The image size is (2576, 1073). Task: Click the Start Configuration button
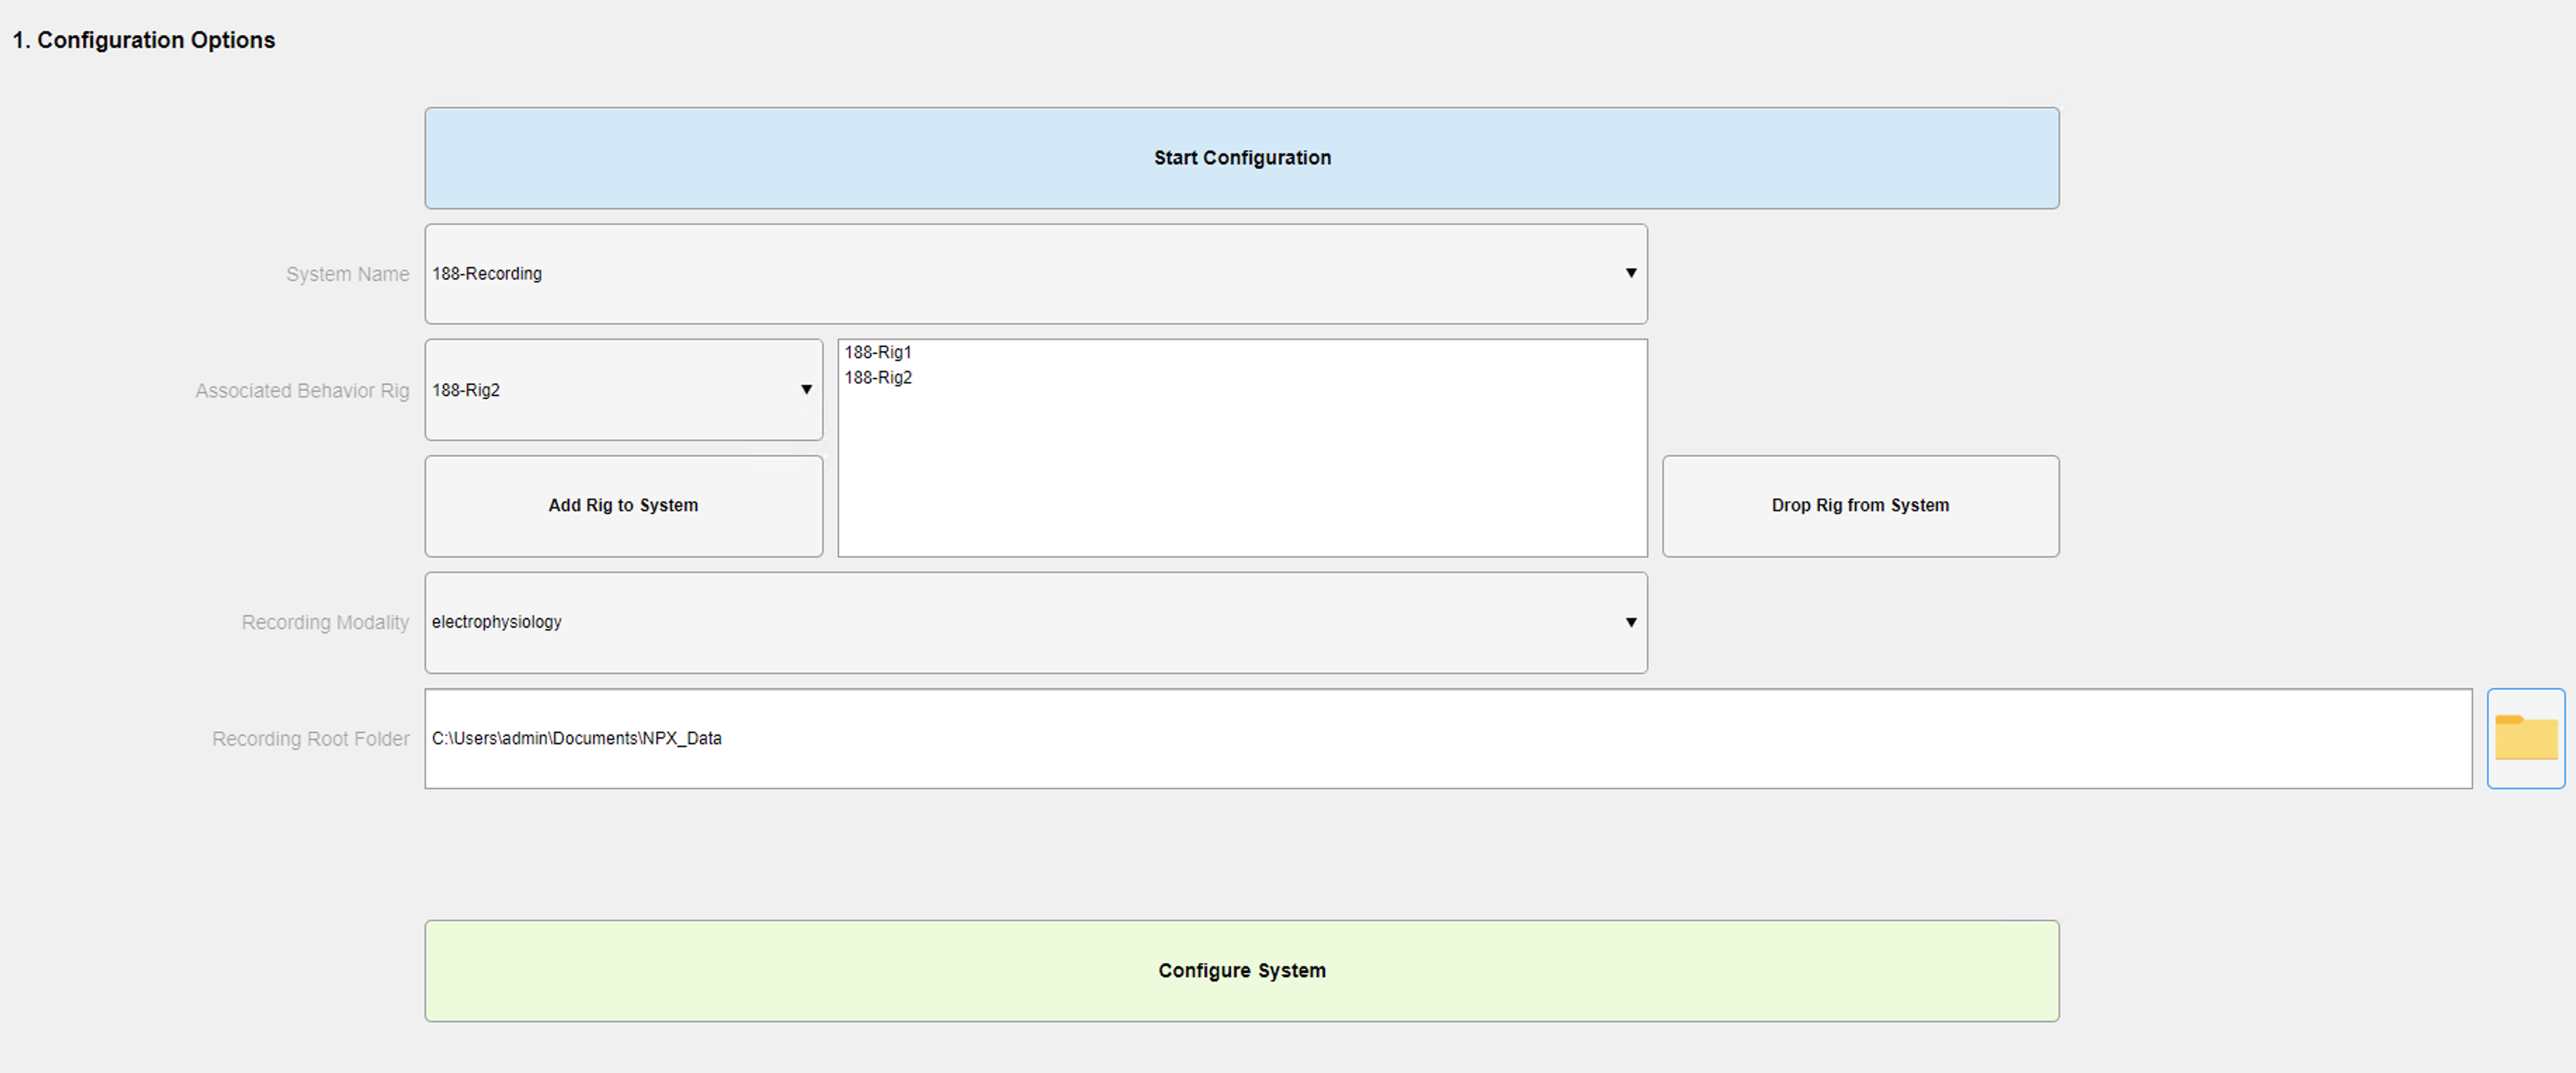[1241, 158]
